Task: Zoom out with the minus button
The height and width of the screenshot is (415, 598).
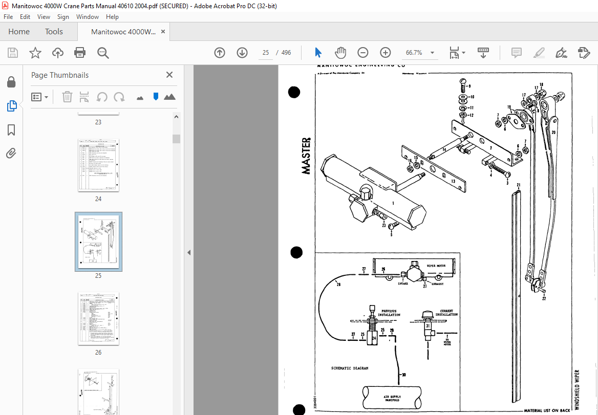Action: tap(362, 53)
